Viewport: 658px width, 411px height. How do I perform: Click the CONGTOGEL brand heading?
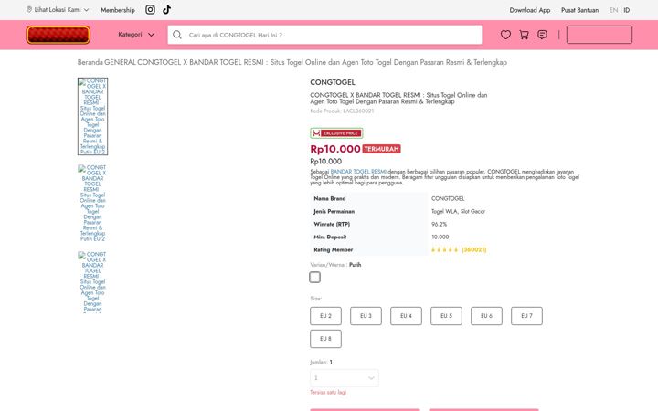[x=333, y=82]
